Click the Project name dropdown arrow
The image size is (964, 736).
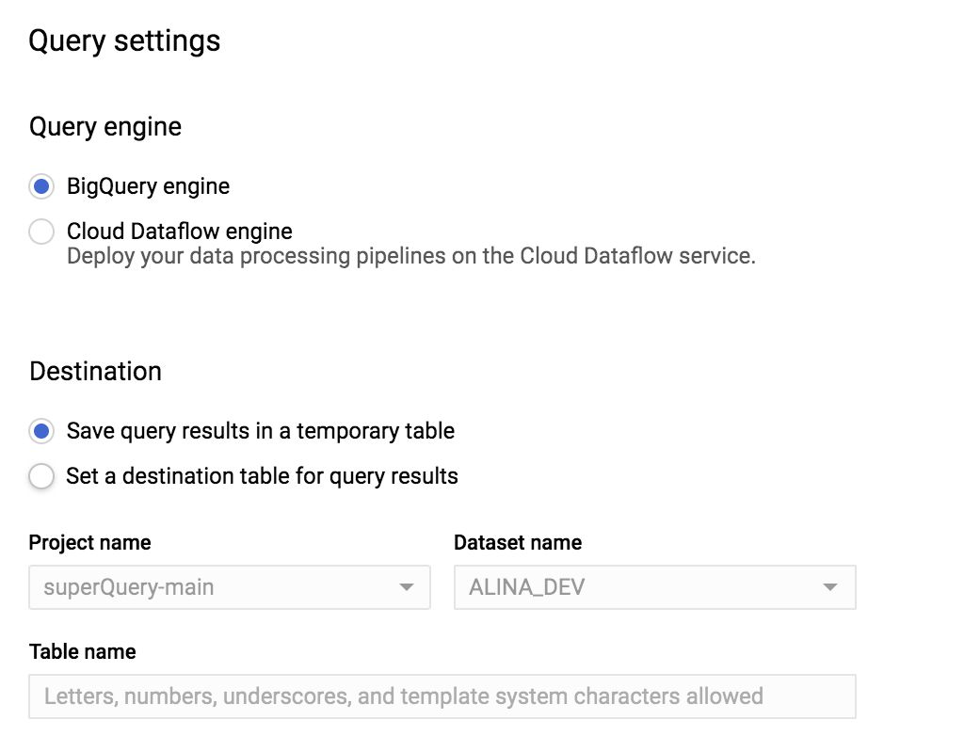click(407, 587)
